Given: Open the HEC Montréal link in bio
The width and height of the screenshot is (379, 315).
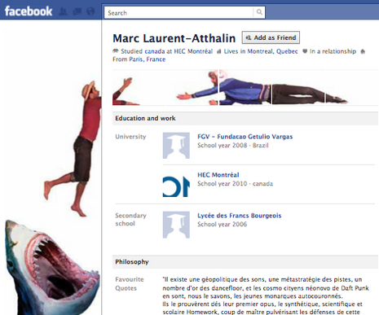Looking at the screenshot, I should click(x=193, y=51).
